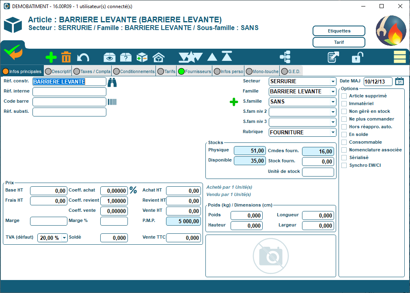Click the undo arrow icon

click(x=83, y=57)
